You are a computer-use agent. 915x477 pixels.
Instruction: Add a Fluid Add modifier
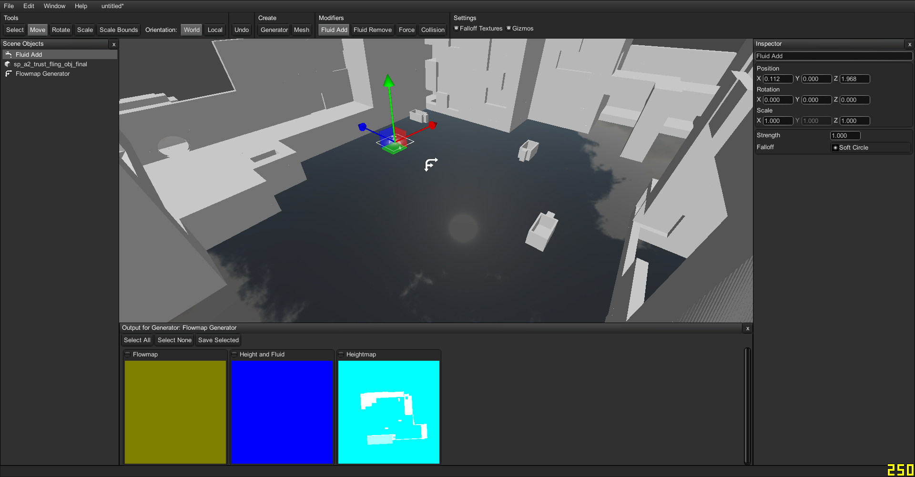point(334,30)
